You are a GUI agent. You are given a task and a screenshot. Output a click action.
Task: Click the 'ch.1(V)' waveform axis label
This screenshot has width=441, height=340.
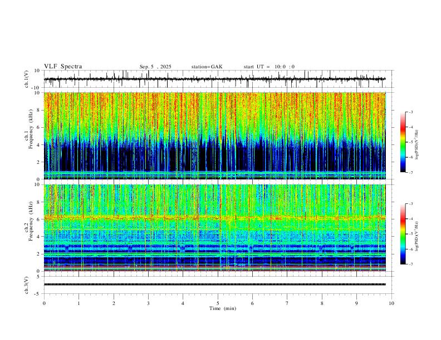point(27,79)
